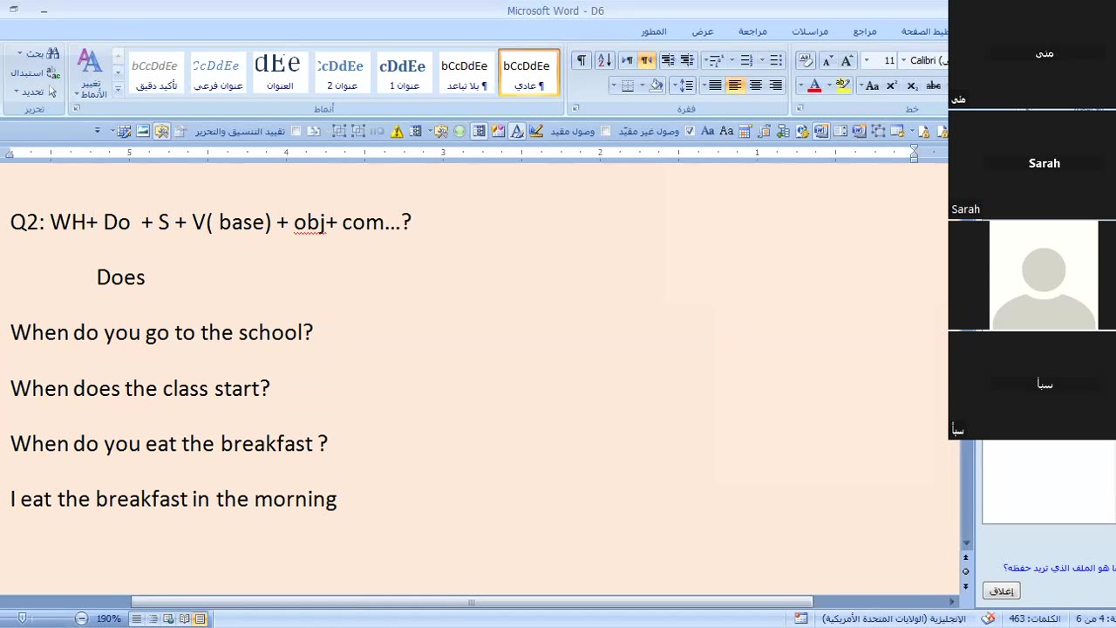
Task: Select the عادي normal style
Action: [527, 72]
